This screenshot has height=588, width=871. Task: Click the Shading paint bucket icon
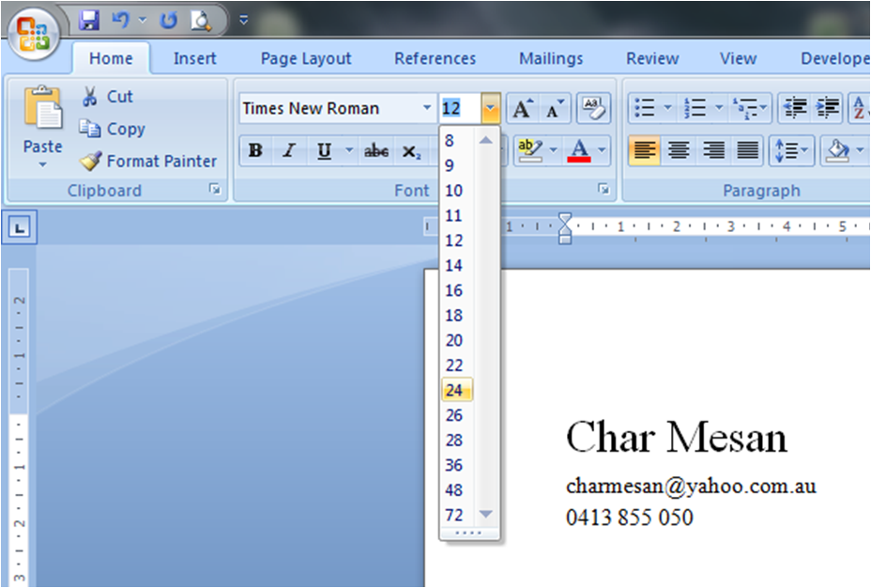(837, 150)
